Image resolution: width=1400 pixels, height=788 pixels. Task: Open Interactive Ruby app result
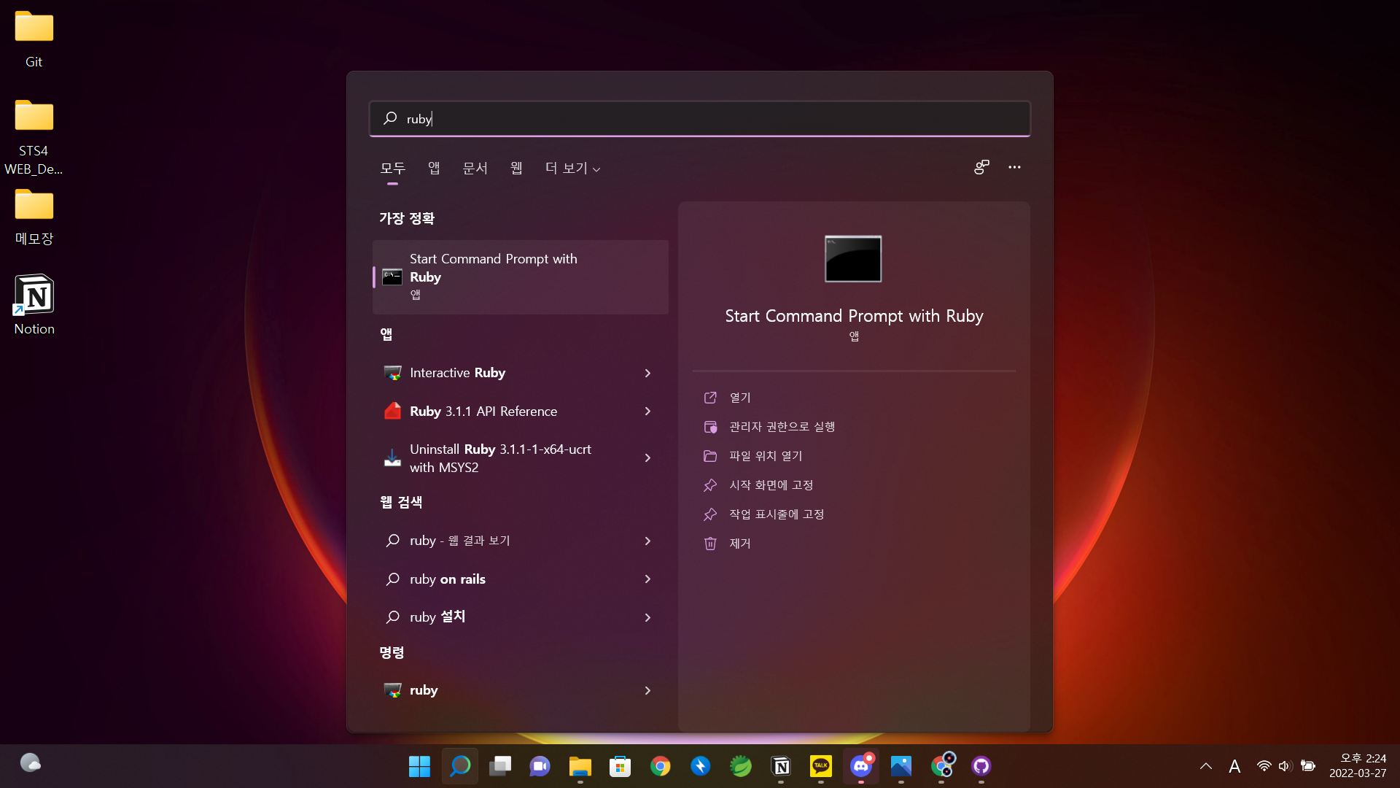coord(457,373)
